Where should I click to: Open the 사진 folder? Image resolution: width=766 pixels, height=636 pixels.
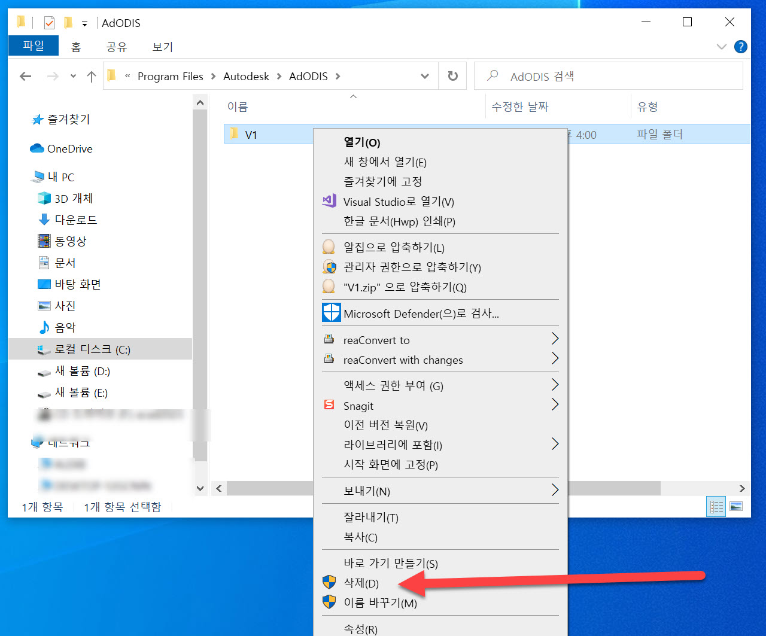click(57, 306)
